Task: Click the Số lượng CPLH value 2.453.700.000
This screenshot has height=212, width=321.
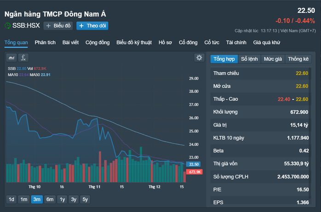Action: coord(293,177)
